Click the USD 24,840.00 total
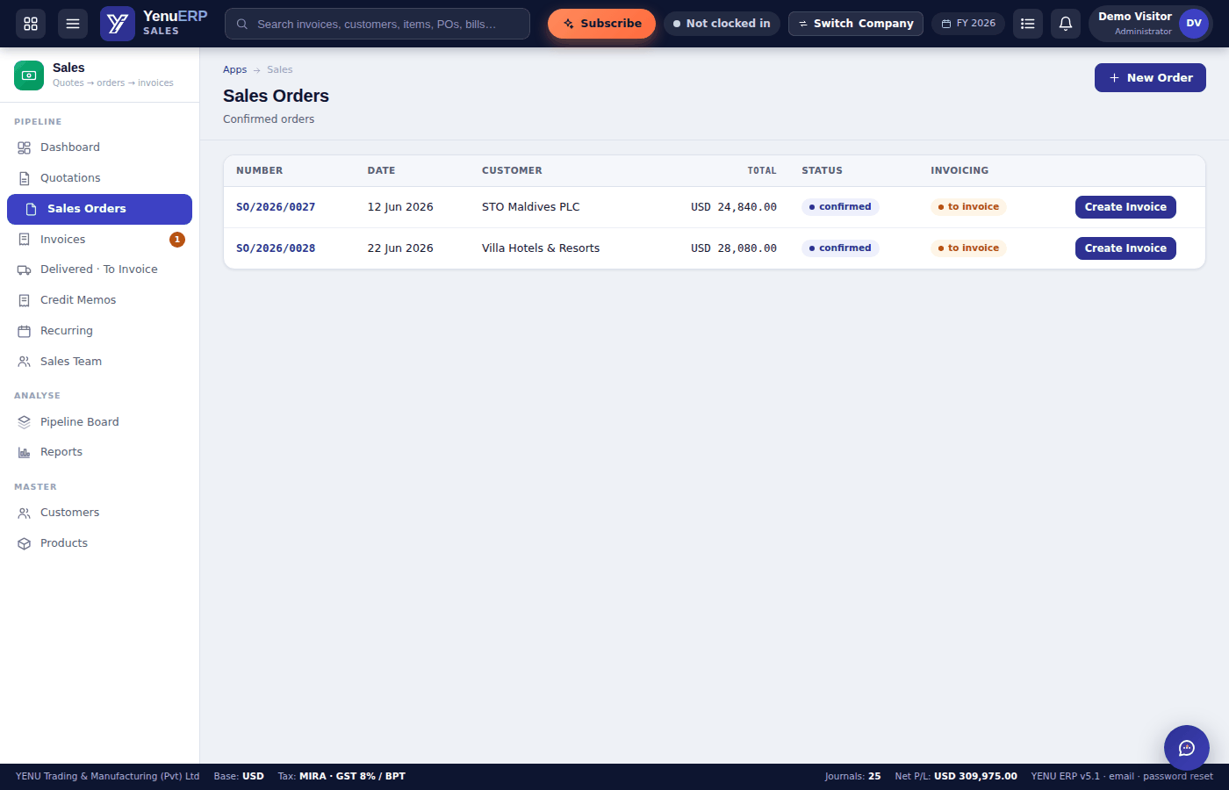This screenshot has width=1229, height=790. point(734,207)
